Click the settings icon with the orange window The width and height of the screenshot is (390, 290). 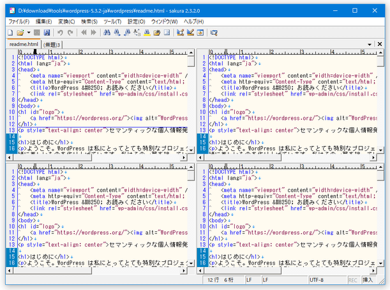pyautogui.click(x=200, y=33)
